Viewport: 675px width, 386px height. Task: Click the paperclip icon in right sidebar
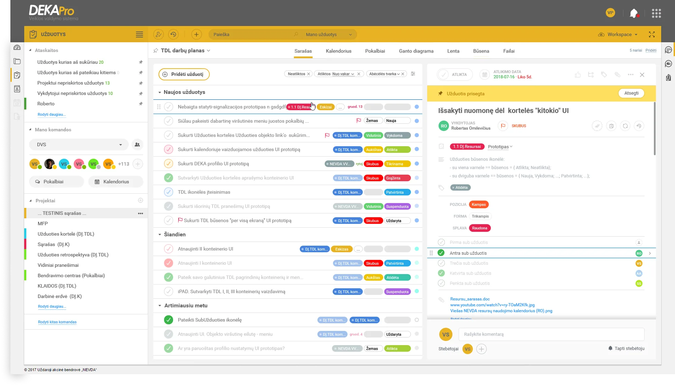coord(668,77)
